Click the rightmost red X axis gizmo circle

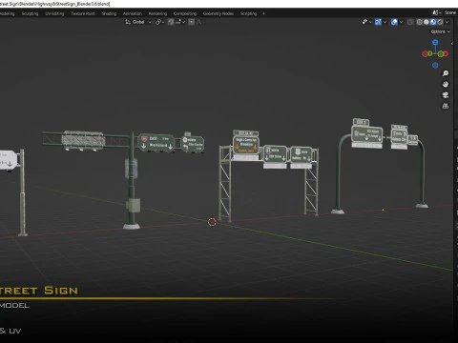click(446, 53)
